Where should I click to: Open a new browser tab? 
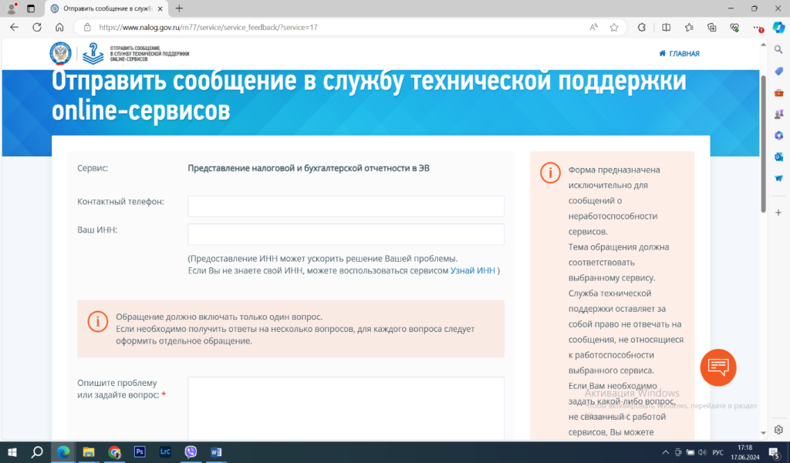(x=179, y=8)
